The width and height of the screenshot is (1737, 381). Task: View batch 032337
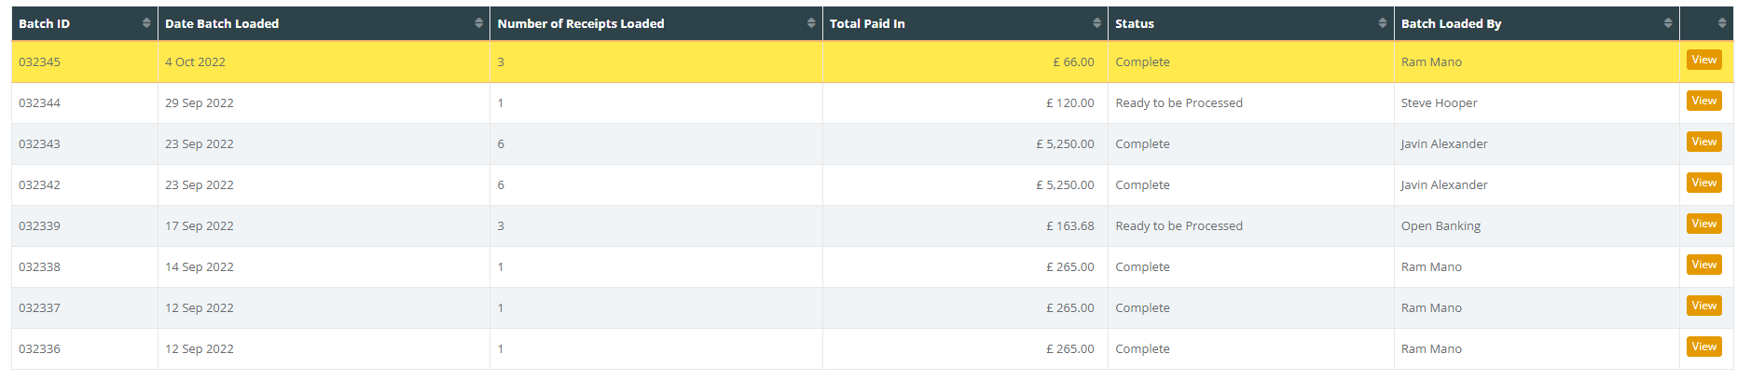click(1703, 306)
